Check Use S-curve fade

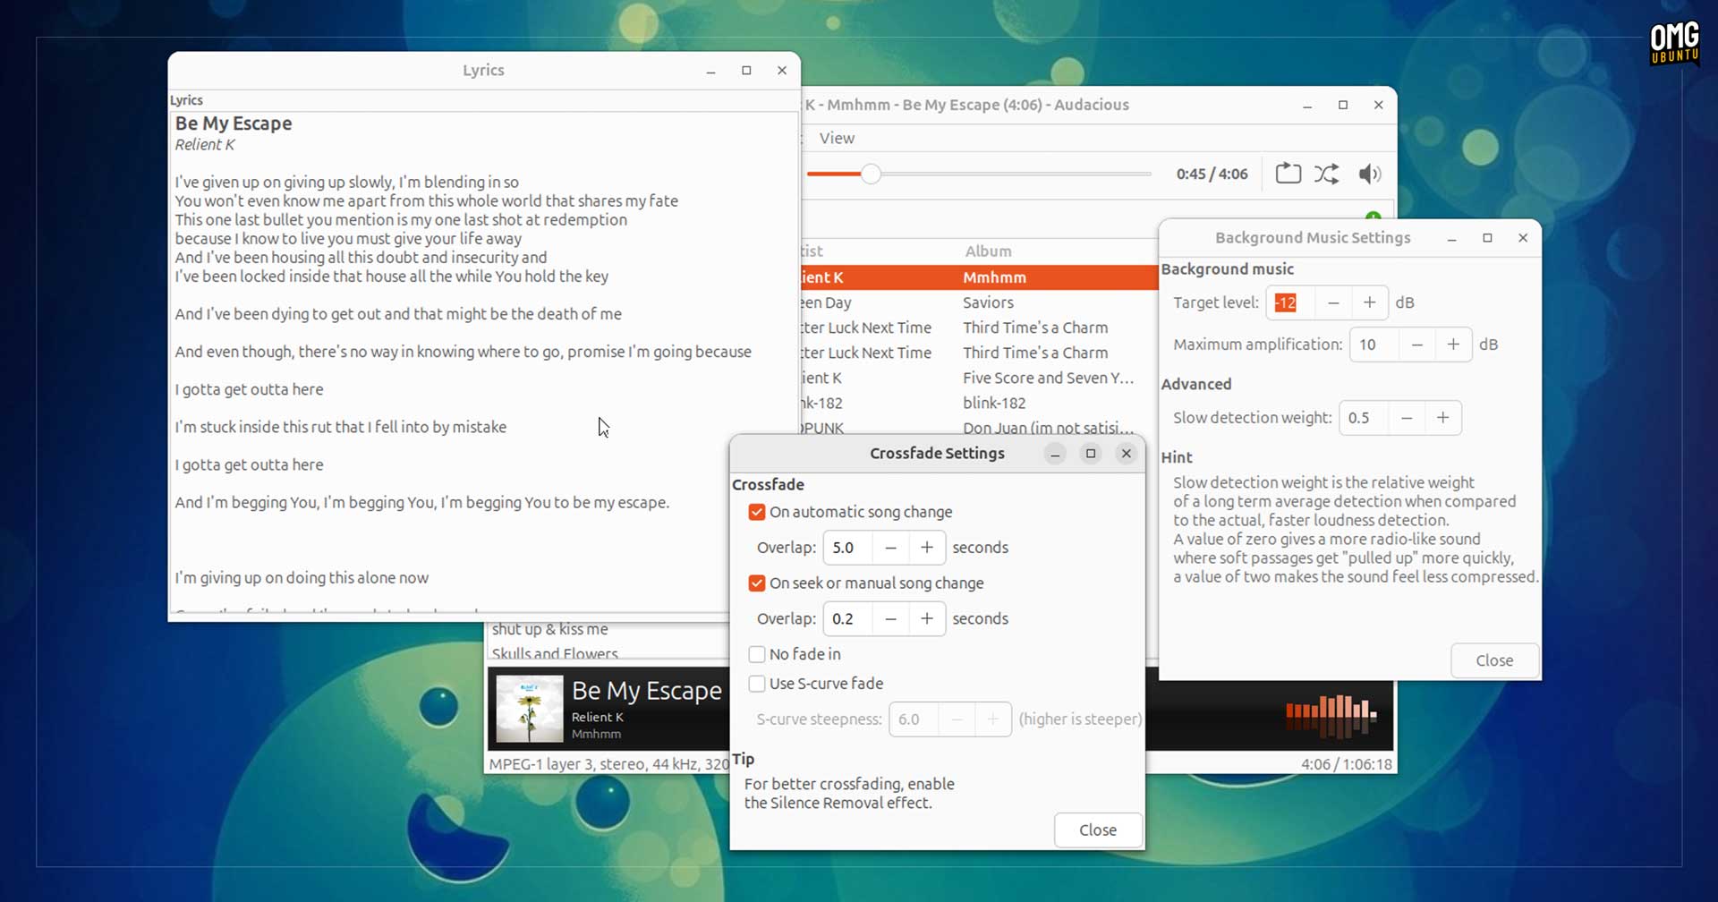pos(757,684)
